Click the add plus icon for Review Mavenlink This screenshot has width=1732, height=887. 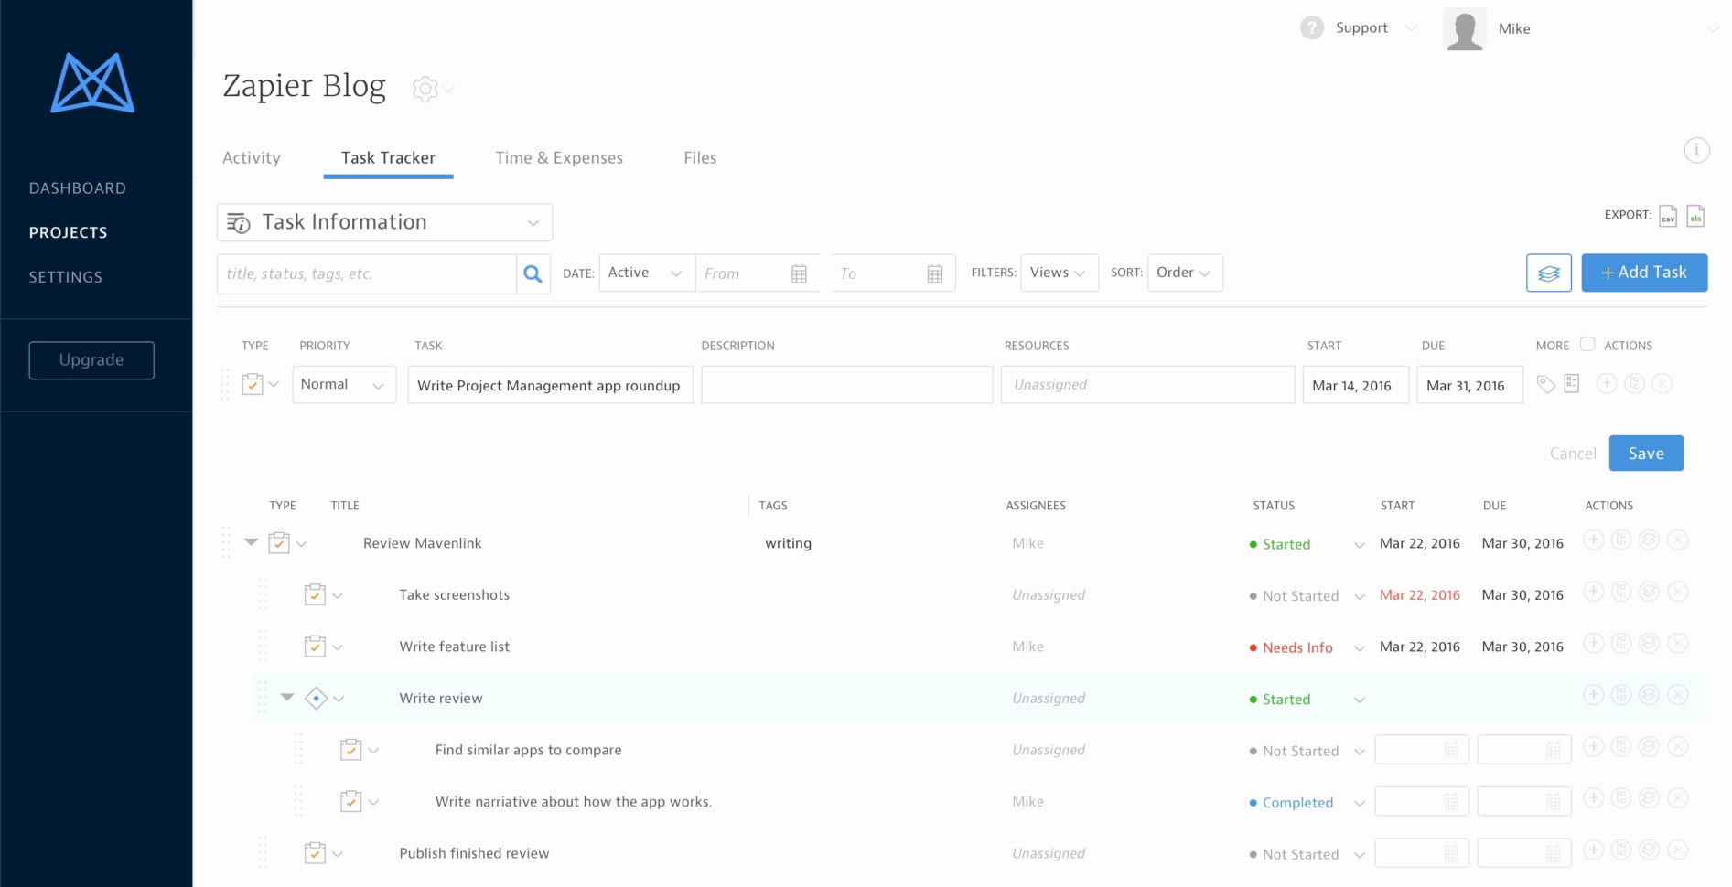(1593, 540)
